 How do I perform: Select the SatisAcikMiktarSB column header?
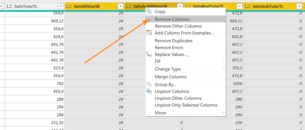point(154,6)
